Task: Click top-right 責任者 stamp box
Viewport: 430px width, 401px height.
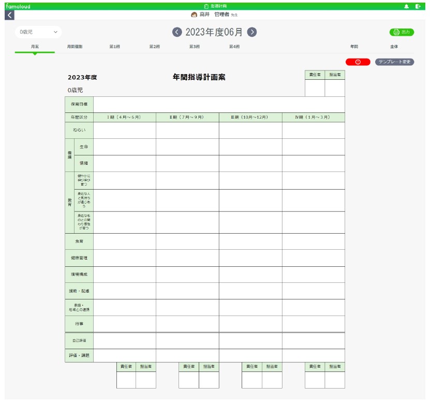Action: [315, 88]
